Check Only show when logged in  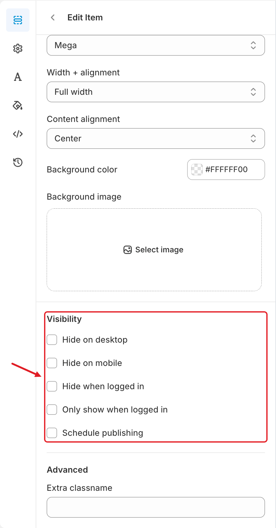(52, 410)
